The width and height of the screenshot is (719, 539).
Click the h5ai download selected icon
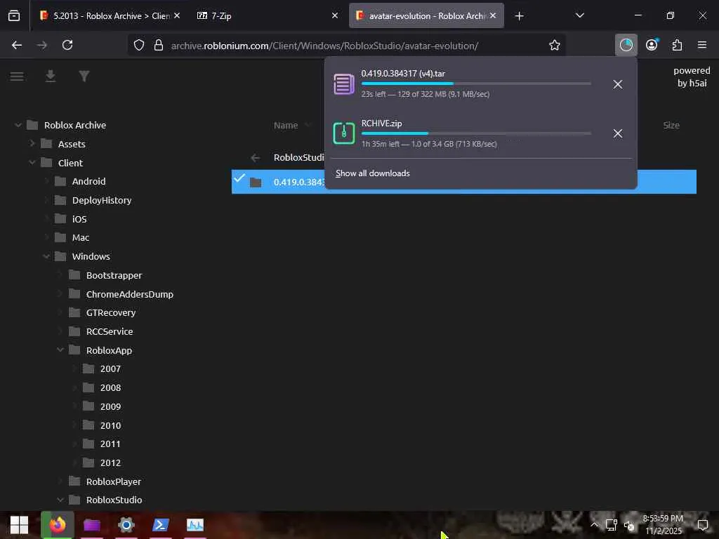(x=51, y=76)
